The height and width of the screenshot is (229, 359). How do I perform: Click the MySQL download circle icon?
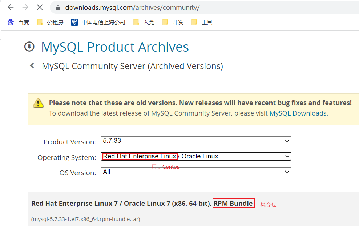pyautogui.click(x=29, y=47)
